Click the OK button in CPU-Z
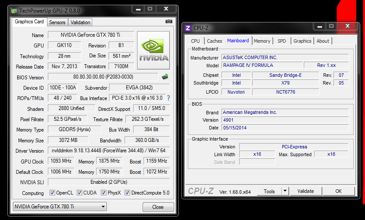 point(338,191)
